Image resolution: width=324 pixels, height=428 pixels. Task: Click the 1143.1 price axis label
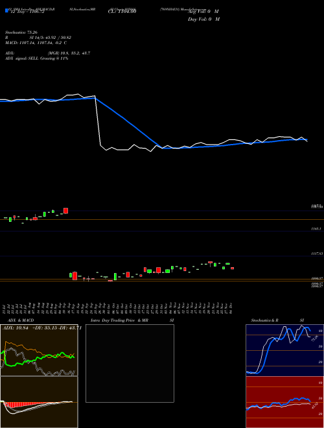[316, 229]
